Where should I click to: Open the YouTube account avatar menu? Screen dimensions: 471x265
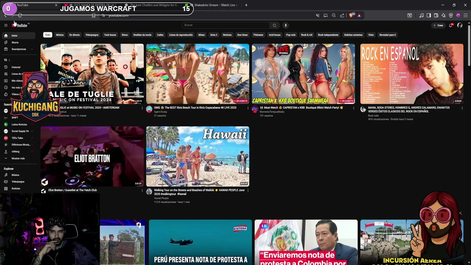point(460,25)
